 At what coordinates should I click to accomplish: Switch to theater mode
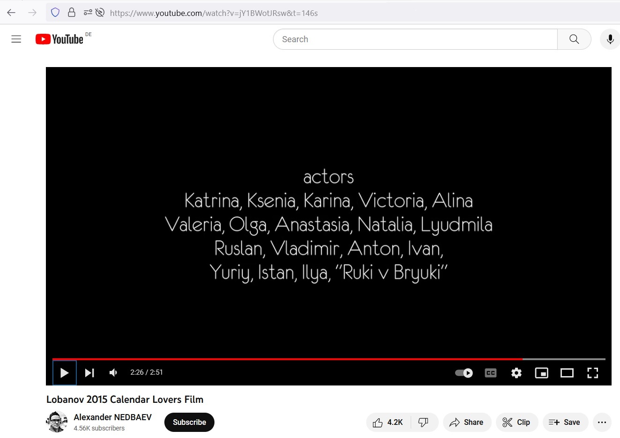(567, 373)
